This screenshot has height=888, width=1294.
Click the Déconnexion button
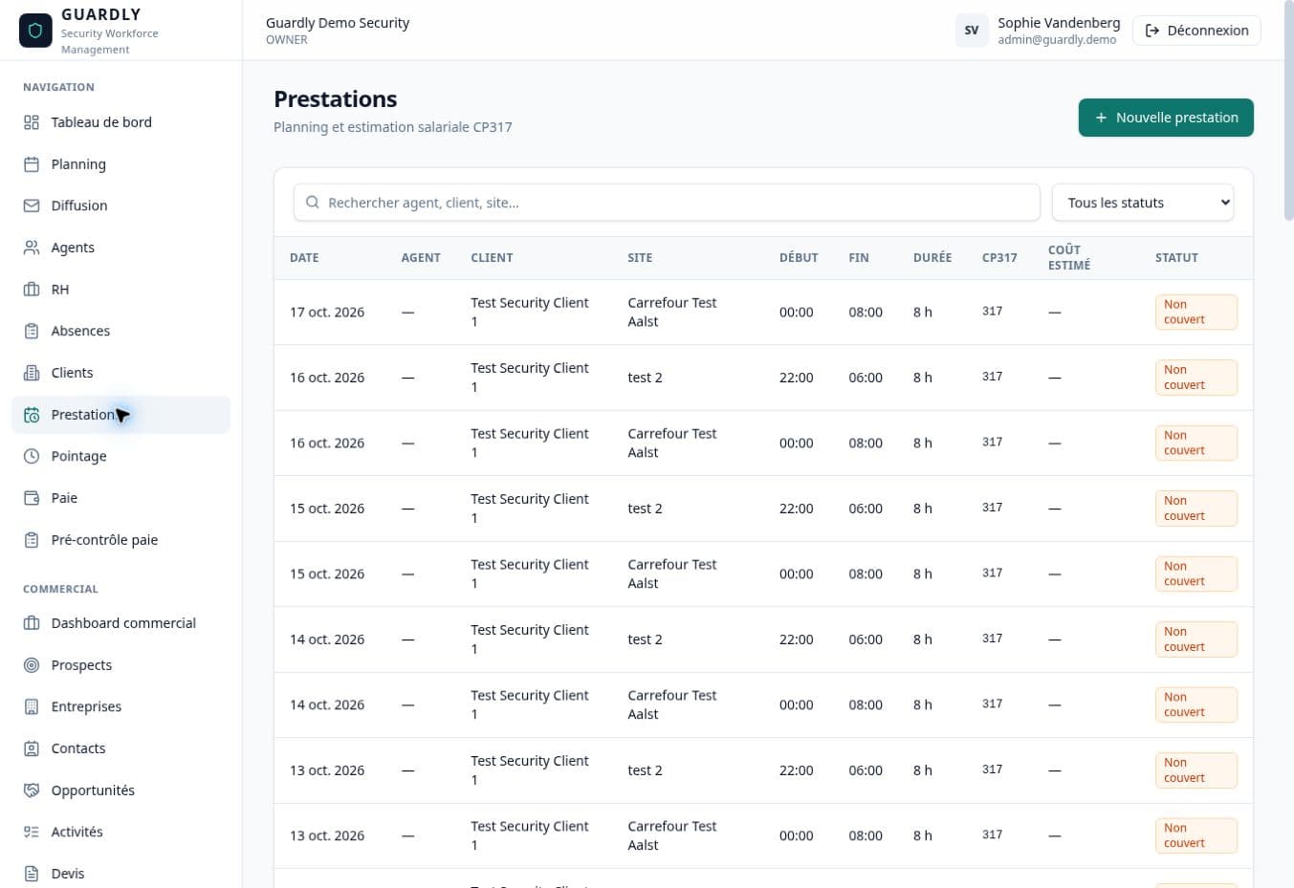click(x=1196, y=31)
